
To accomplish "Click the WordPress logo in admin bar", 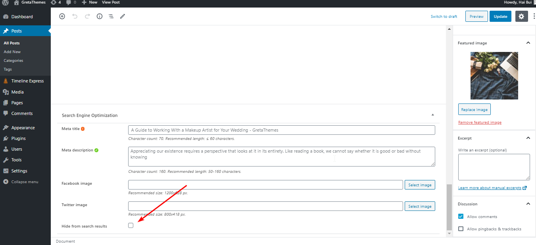I will pyautogui.click(x=6, y=2).
